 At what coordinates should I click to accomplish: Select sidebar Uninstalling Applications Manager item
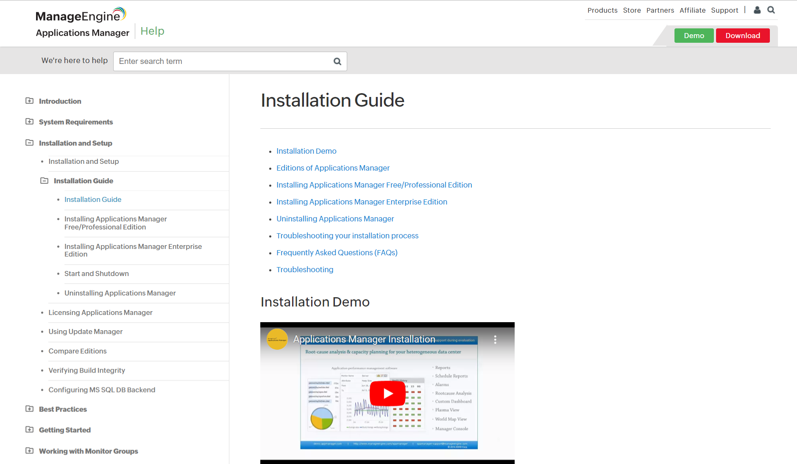(x=120, y=293)
